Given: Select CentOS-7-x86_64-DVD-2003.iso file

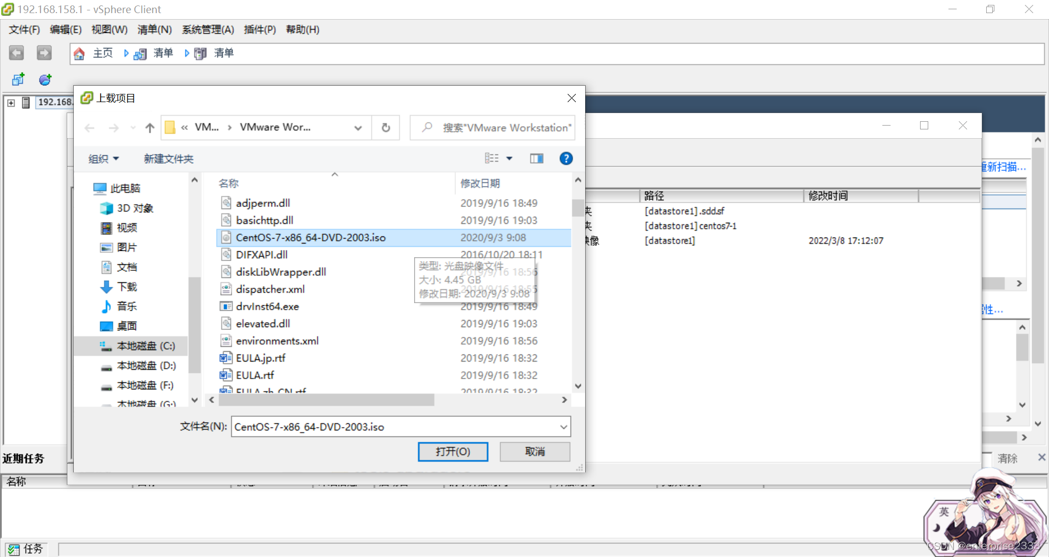Looking at the screenshot, I should (x=393, y=238).
